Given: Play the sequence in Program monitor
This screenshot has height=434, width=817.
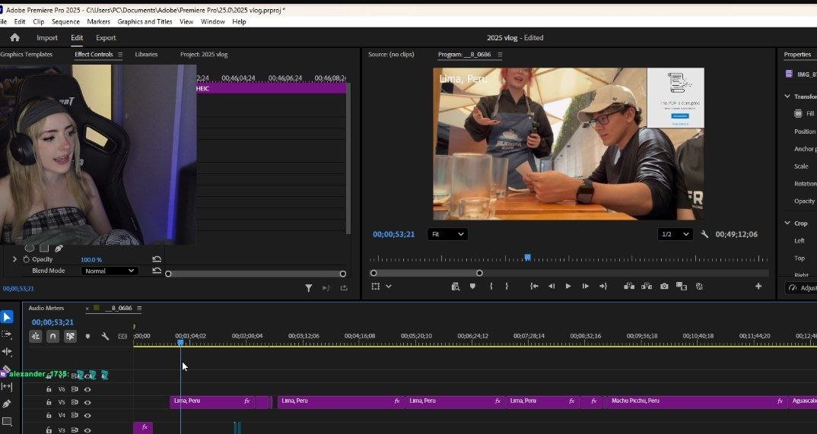Looking at the screenshot, I should point(568,287).
